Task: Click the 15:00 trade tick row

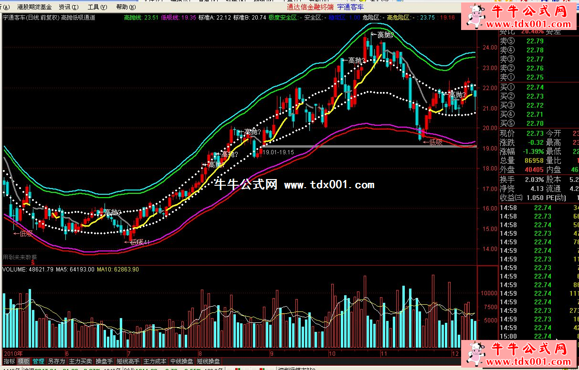Action: coord(539,336)
